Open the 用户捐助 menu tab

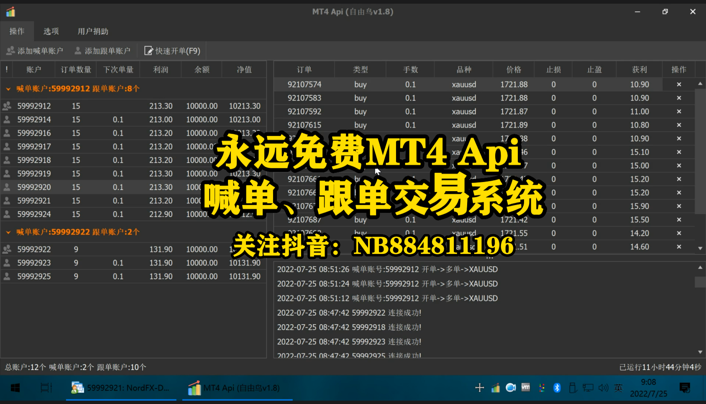93,31
